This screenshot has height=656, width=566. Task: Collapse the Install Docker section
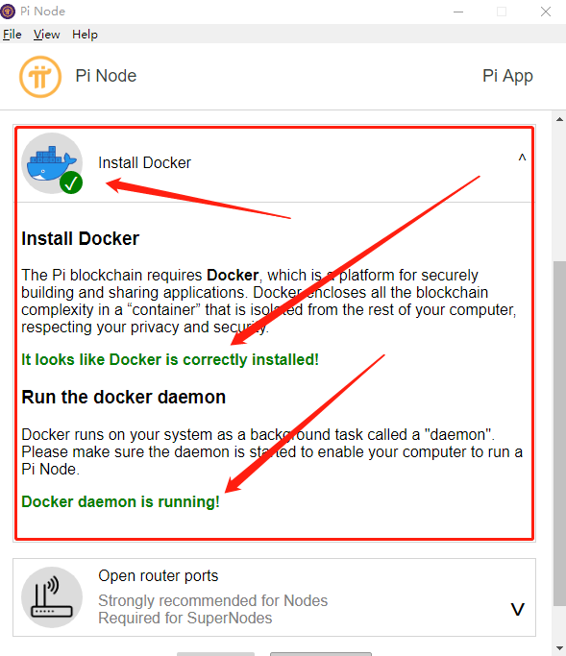522,158
